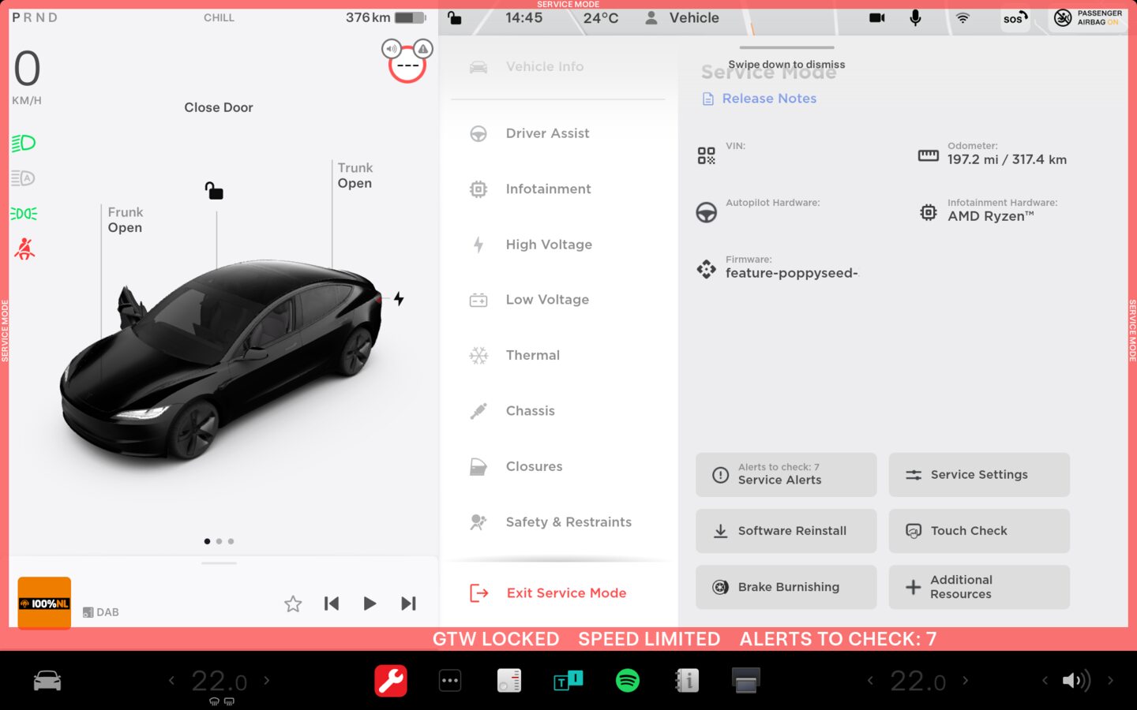Click the VIN QR code icon
The image size is (1137, 710).
pos(706,155)
